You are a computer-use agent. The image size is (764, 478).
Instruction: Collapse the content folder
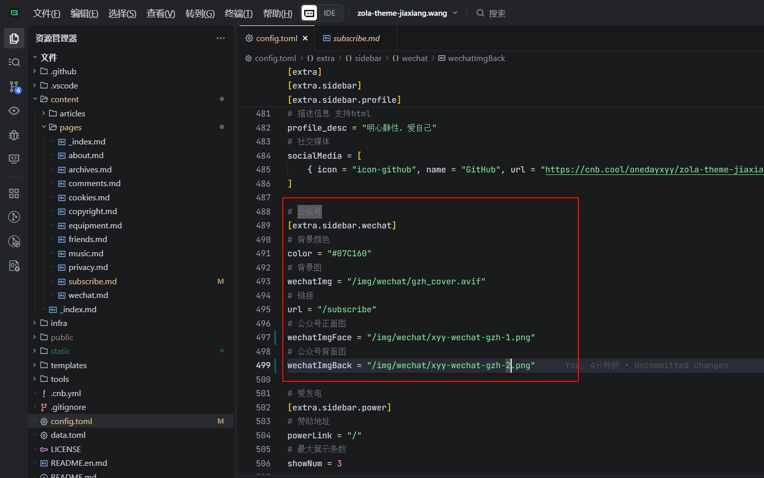coord(65,100)
